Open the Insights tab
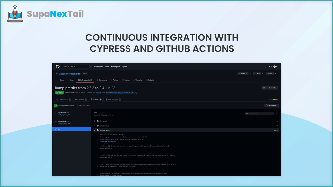The height and width of the screenshot is (187, 333). [x=150, y=80]
